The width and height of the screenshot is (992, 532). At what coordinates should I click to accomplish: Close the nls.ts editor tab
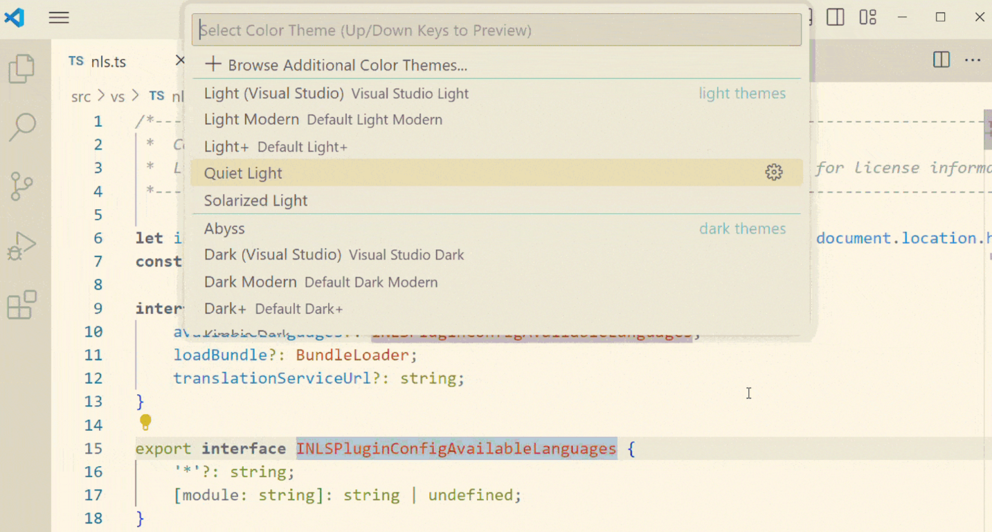tap(180, 61)
